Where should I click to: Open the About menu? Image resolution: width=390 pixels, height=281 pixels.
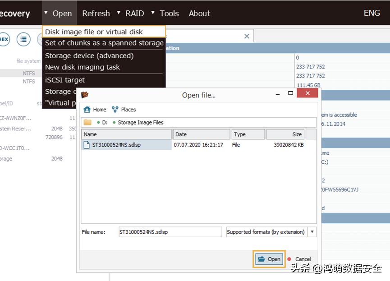[x=199, y=13]
